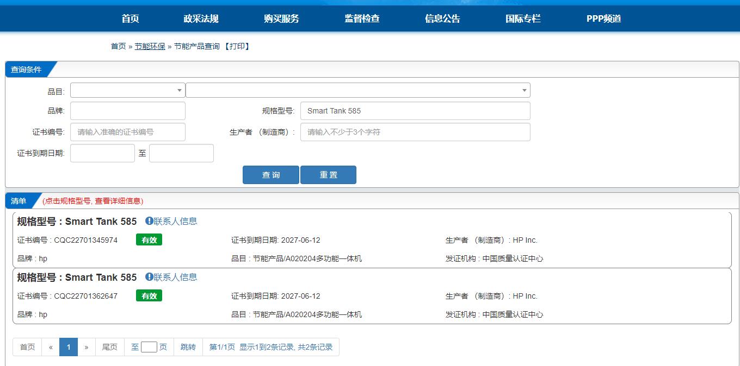Open 联系人信息 text link for CQC22701362647
The height and width of the screenshot is (366, 740).
click(176, 277)
